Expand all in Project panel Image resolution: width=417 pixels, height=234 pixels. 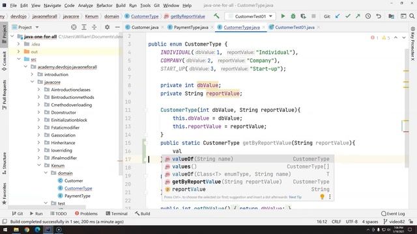click(84, 27)
